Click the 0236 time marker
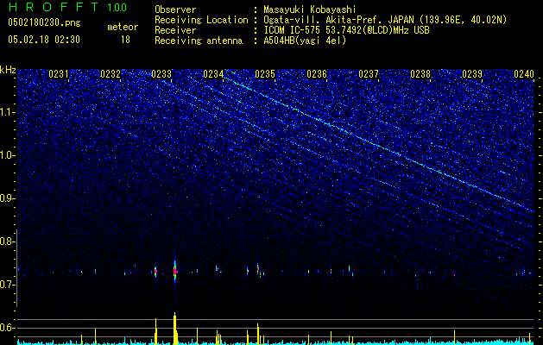The height and width of the screenshot is (345, 543). pyautogui.click(x=317, y=74)
